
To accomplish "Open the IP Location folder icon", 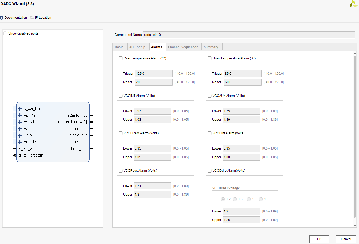I will [x=32, y=18].
